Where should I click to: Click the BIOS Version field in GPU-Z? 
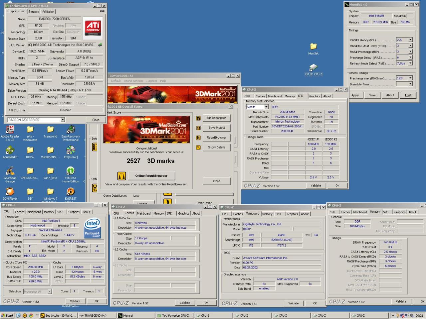62,45
